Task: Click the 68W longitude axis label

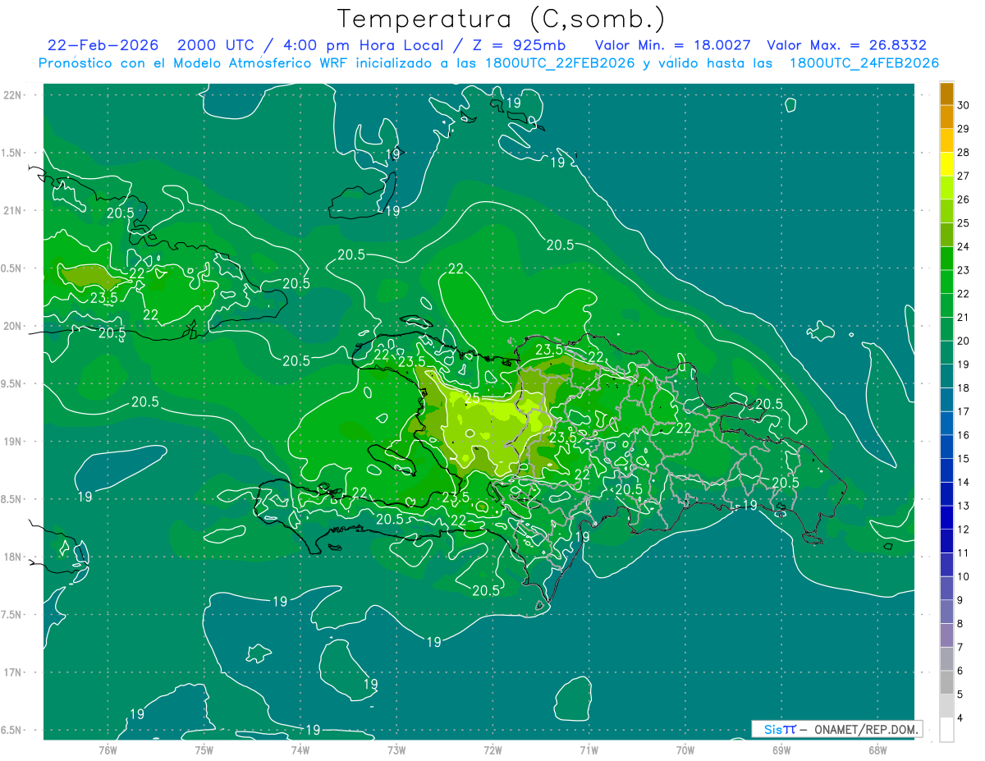Action: click(877, 750)
